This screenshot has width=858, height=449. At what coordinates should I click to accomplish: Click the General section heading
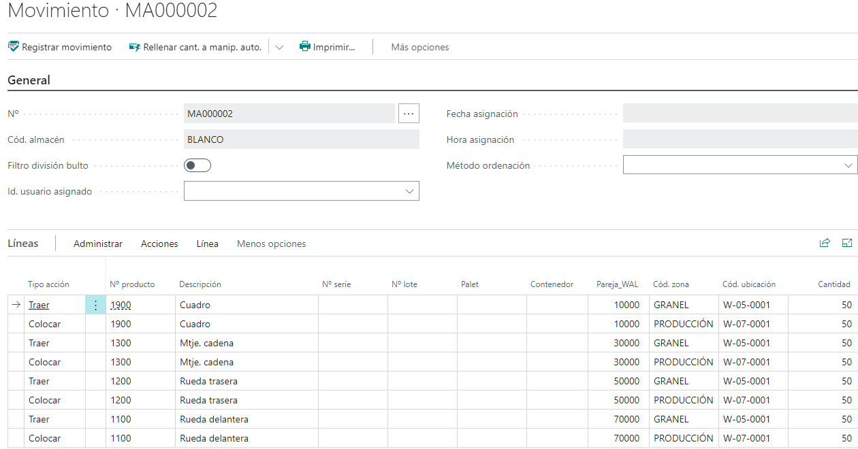29,80
